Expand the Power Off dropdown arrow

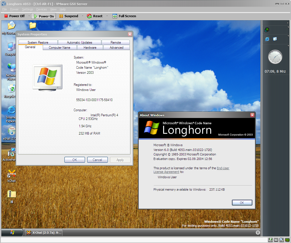[29, 16]
